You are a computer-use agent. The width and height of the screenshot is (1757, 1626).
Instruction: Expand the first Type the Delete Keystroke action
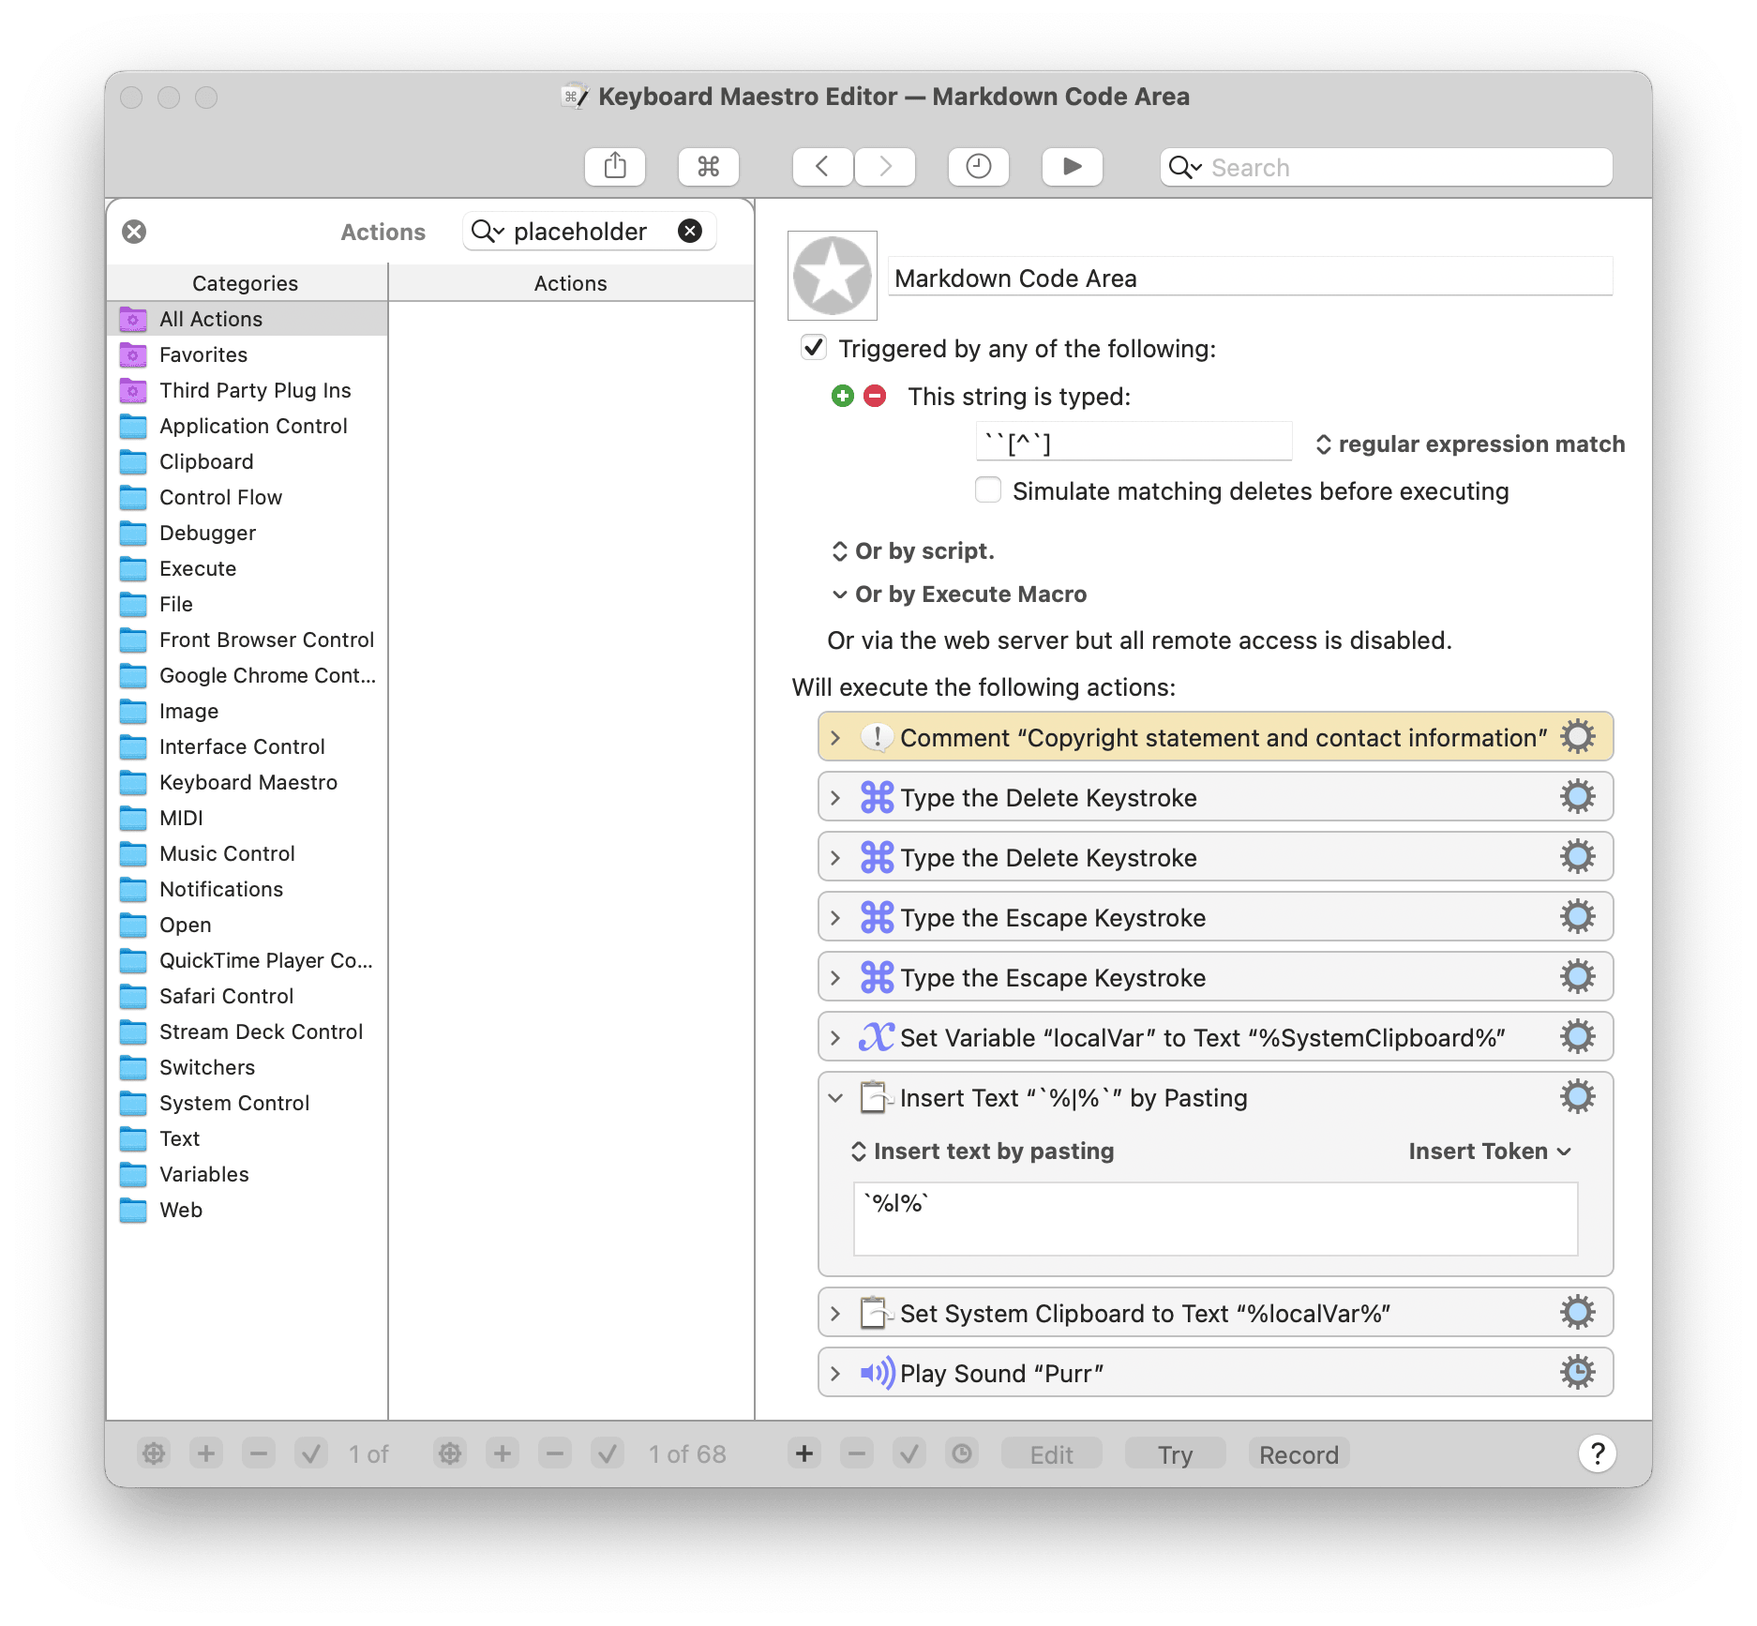click(835, 798)
